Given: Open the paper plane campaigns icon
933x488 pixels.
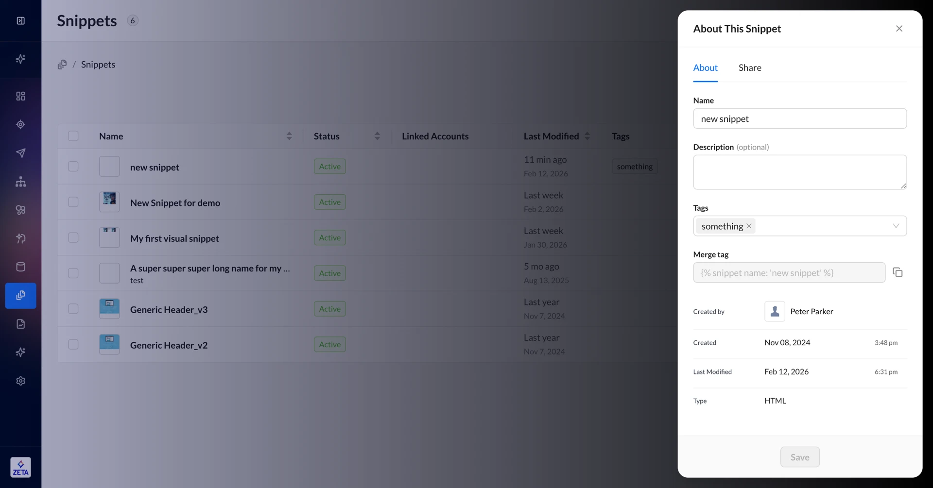Looking at the screenshot, I should pyautogui.click(x=20, y=153).
